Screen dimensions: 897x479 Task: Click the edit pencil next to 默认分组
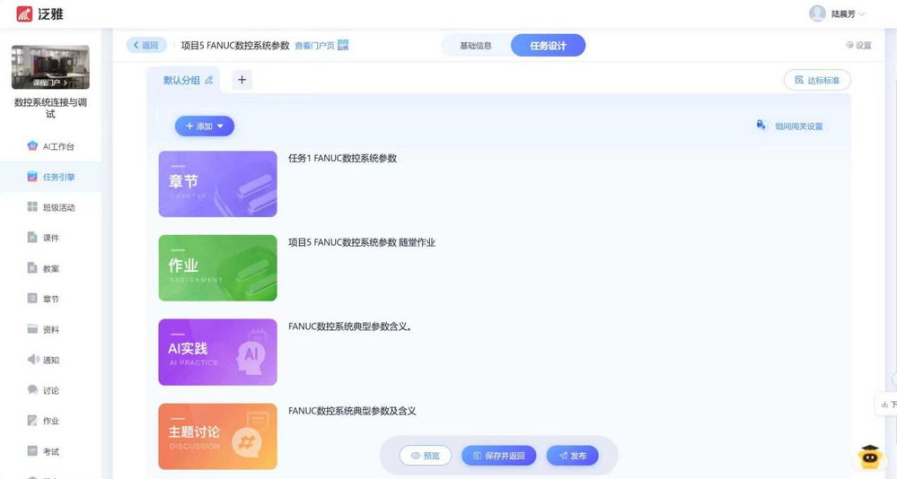[209, 81]
